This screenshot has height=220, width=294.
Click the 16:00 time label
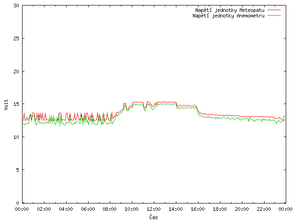198,209
